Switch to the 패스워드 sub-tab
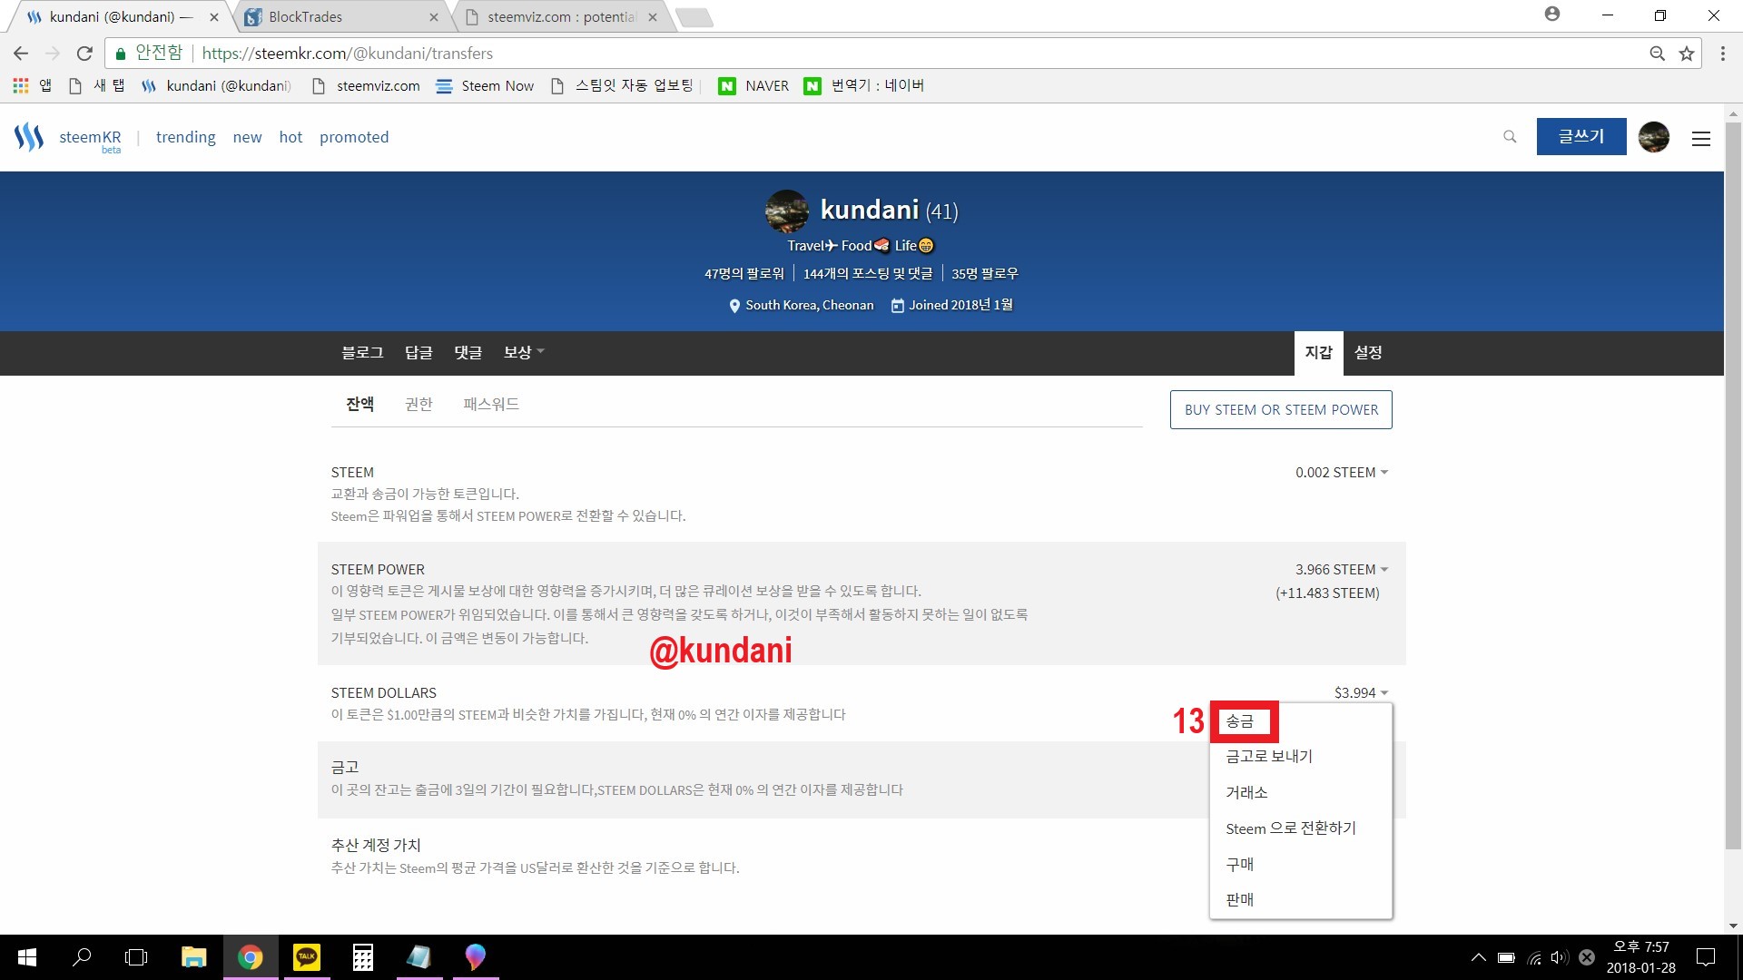Image resolution: width=1743 pixels, height=980 pixels. tap(491, 405)
